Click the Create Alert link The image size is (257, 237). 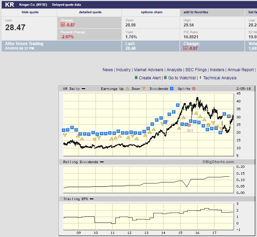150,78
